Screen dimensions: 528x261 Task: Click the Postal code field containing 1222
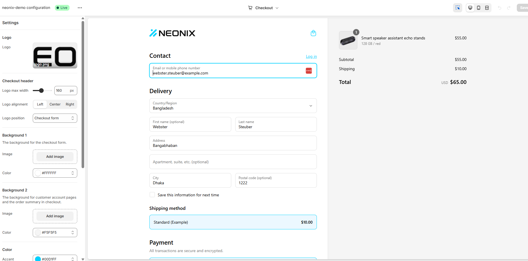pos(276,181)
